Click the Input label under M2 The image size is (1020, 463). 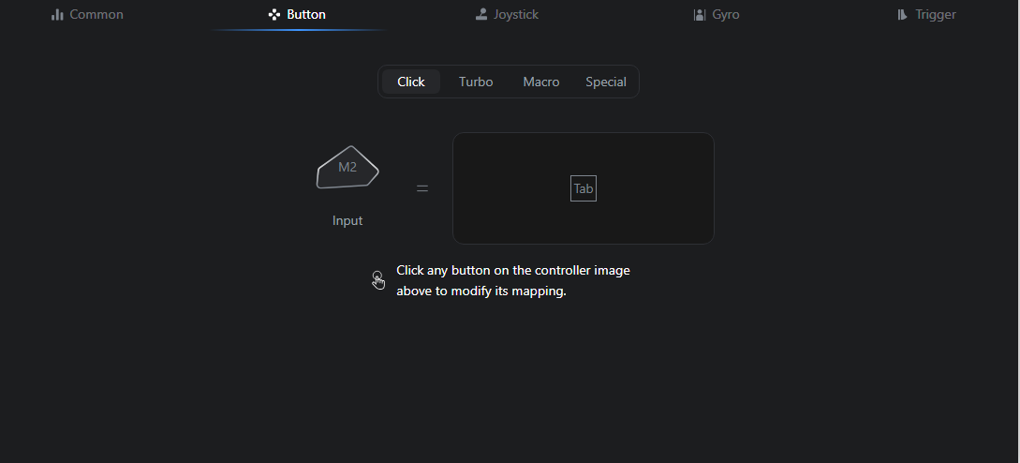347,221
